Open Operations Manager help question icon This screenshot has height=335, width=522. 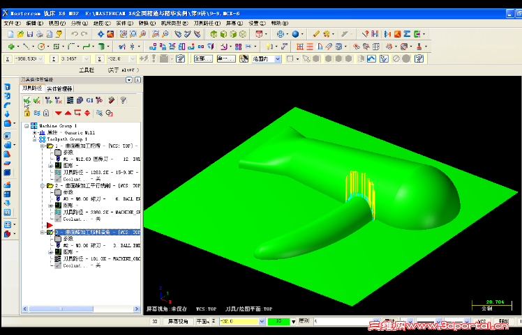[124, 100]
